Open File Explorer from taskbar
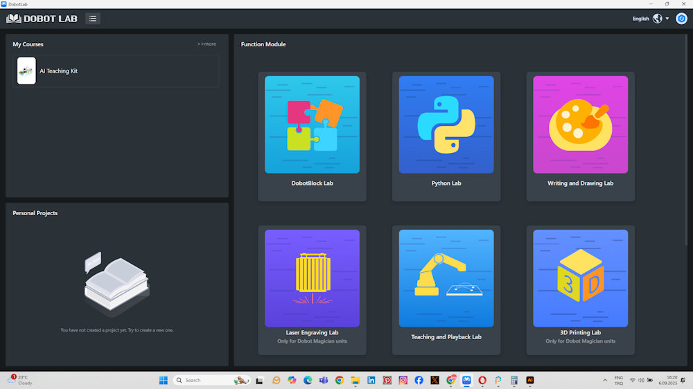Screen dimensions: 693x389 point(356,380)
